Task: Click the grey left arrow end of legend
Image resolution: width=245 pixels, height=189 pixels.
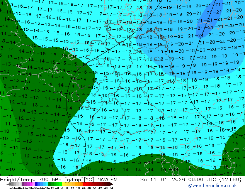Action: click(9, 184)
